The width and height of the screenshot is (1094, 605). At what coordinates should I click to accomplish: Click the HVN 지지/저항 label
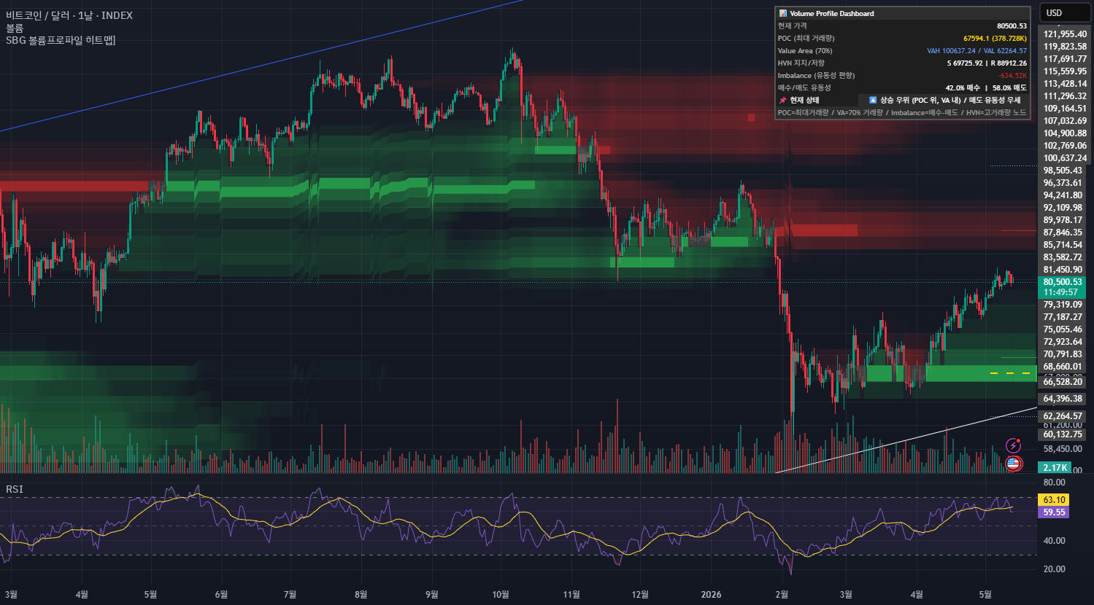click(801, 63)
